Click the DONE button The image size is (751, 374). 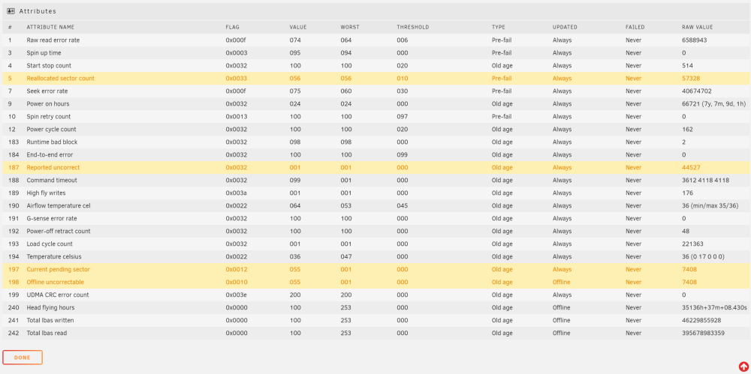click(x=23, y=358)
